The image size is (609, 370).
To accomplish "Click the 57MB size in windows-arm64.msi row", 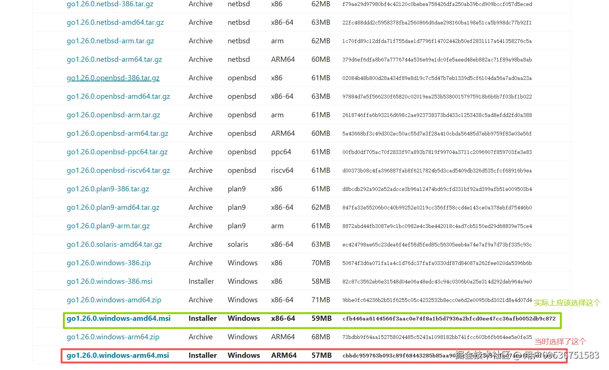I will pos(321,356).
